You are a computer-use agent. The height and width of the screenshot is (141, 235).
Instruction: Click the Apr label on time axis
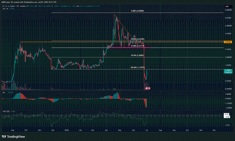coord(106,130)
